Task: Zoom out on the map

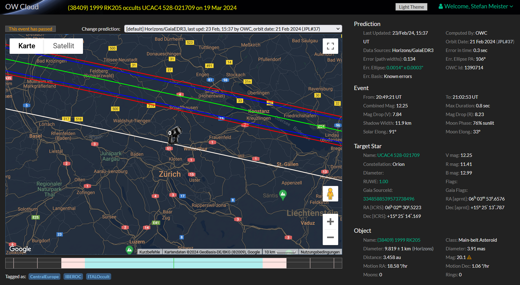Action: (x=330, y=237)
